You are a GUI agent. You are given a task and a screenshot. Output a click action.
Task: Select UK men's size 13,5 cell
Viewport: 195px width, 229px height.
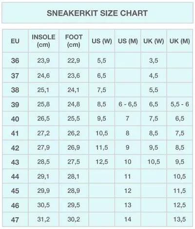[x=180, y=219]
